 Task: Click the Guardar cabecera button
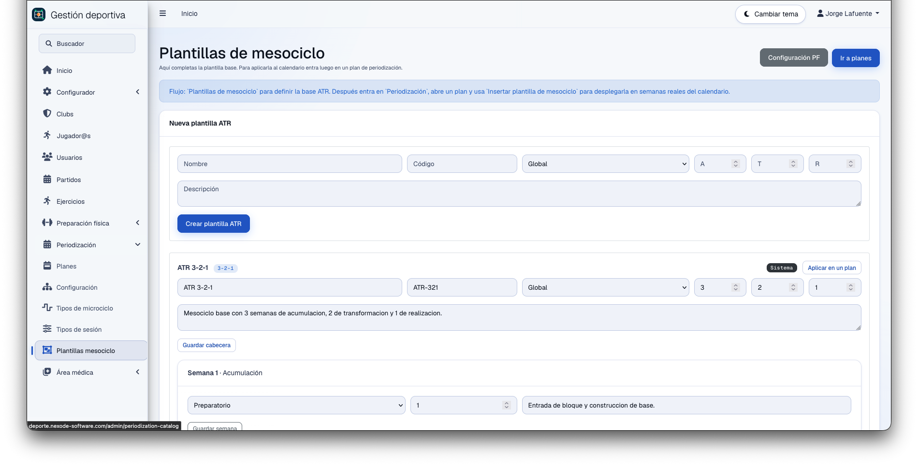(206, 345)
